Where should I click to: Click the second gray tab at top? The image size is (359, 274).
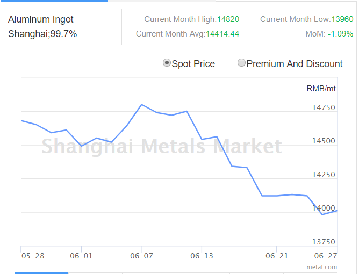[162, 1]
